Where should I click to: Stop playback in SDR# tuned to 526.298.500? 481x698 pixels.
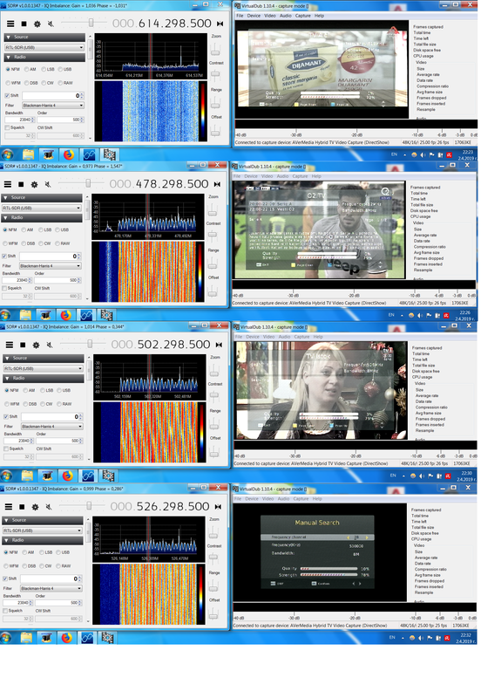point(22,507)
